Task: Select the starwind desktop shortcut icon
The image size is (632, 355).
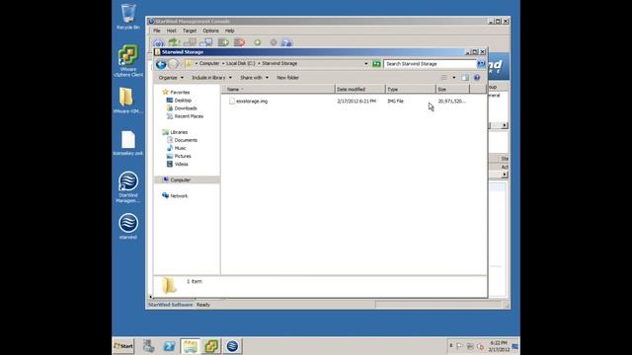Action: point(128,227)
